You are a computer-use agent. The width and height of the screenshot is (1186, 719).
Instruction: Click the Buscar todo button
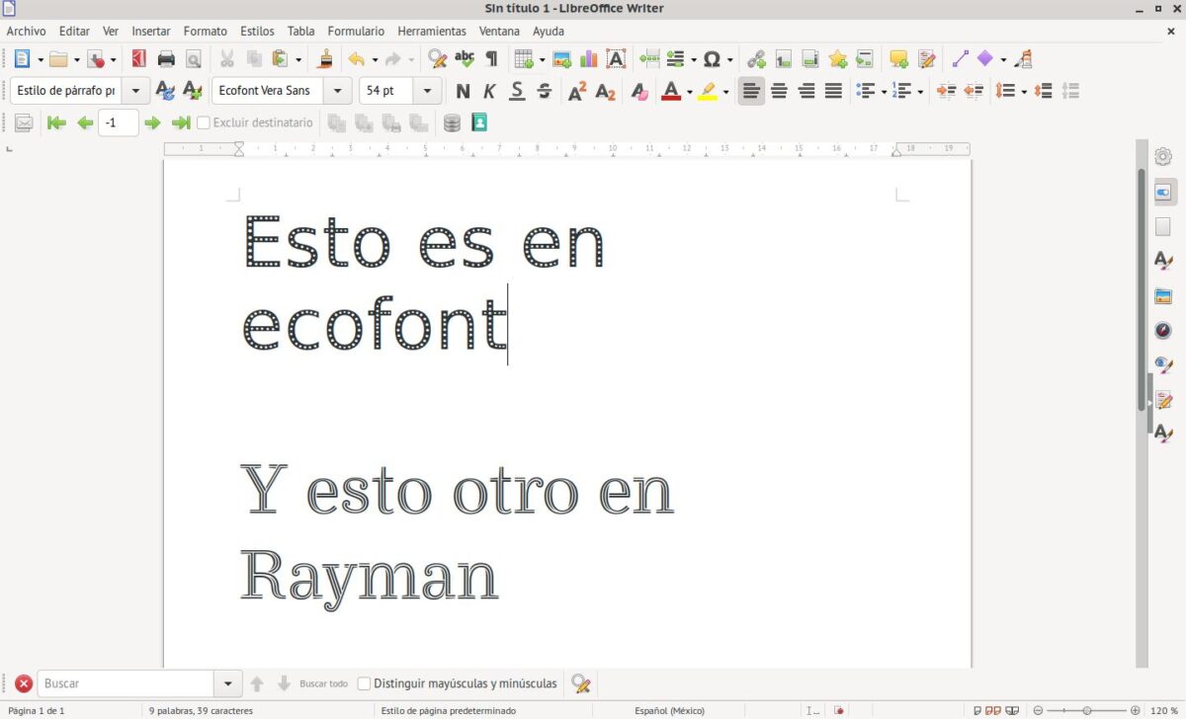pos(323,683)
